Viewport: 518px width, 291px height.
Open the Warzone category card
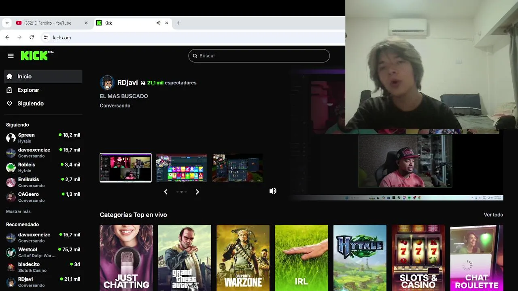pos(243,258)
